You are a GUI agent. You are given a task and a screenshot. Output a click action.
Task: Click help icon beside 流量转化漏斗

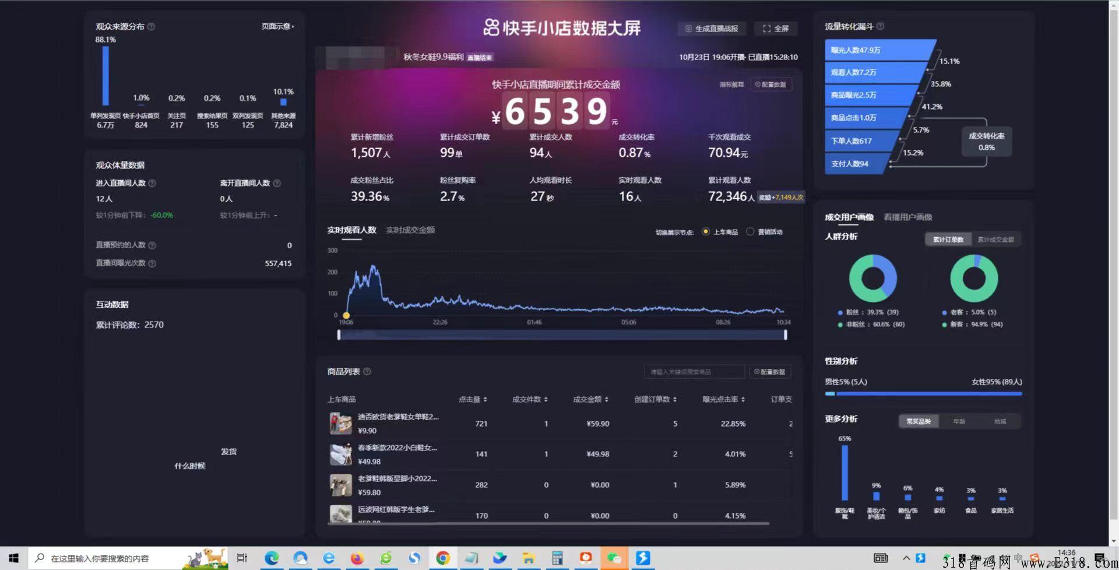tap(880, 26)
